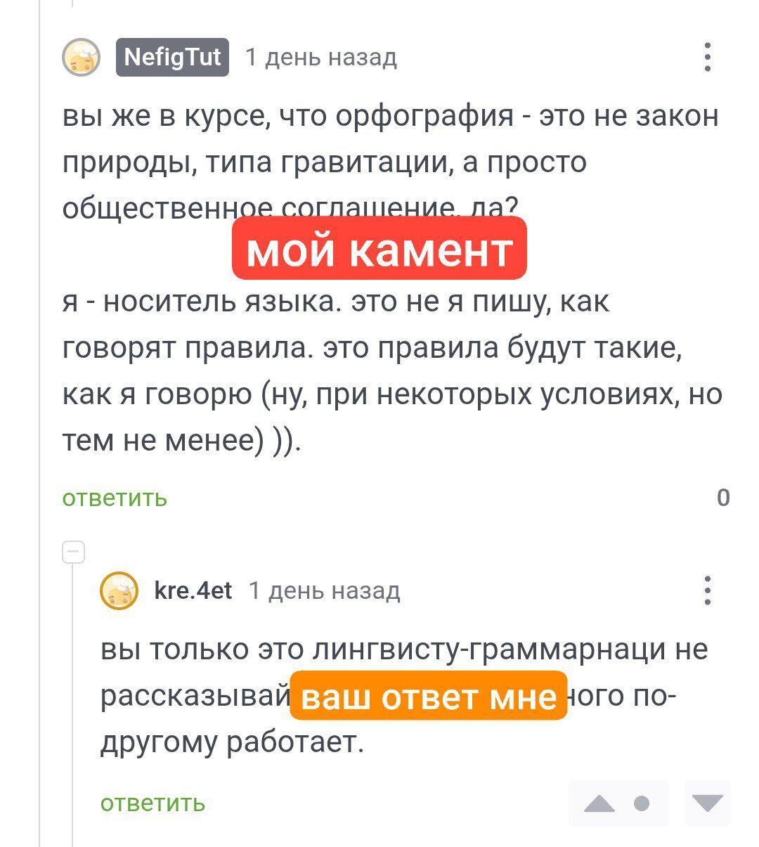This screenshot has width=759, height=847.
Task: Click the reply text mentioning лингвисту-граммарнаци
Action: [403, 649]
